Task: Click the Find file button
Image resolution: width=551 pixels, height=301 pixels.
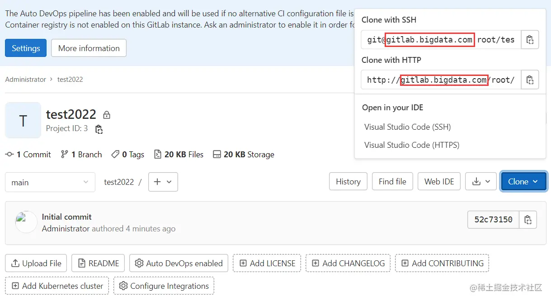Action: (x=392, y=182)
